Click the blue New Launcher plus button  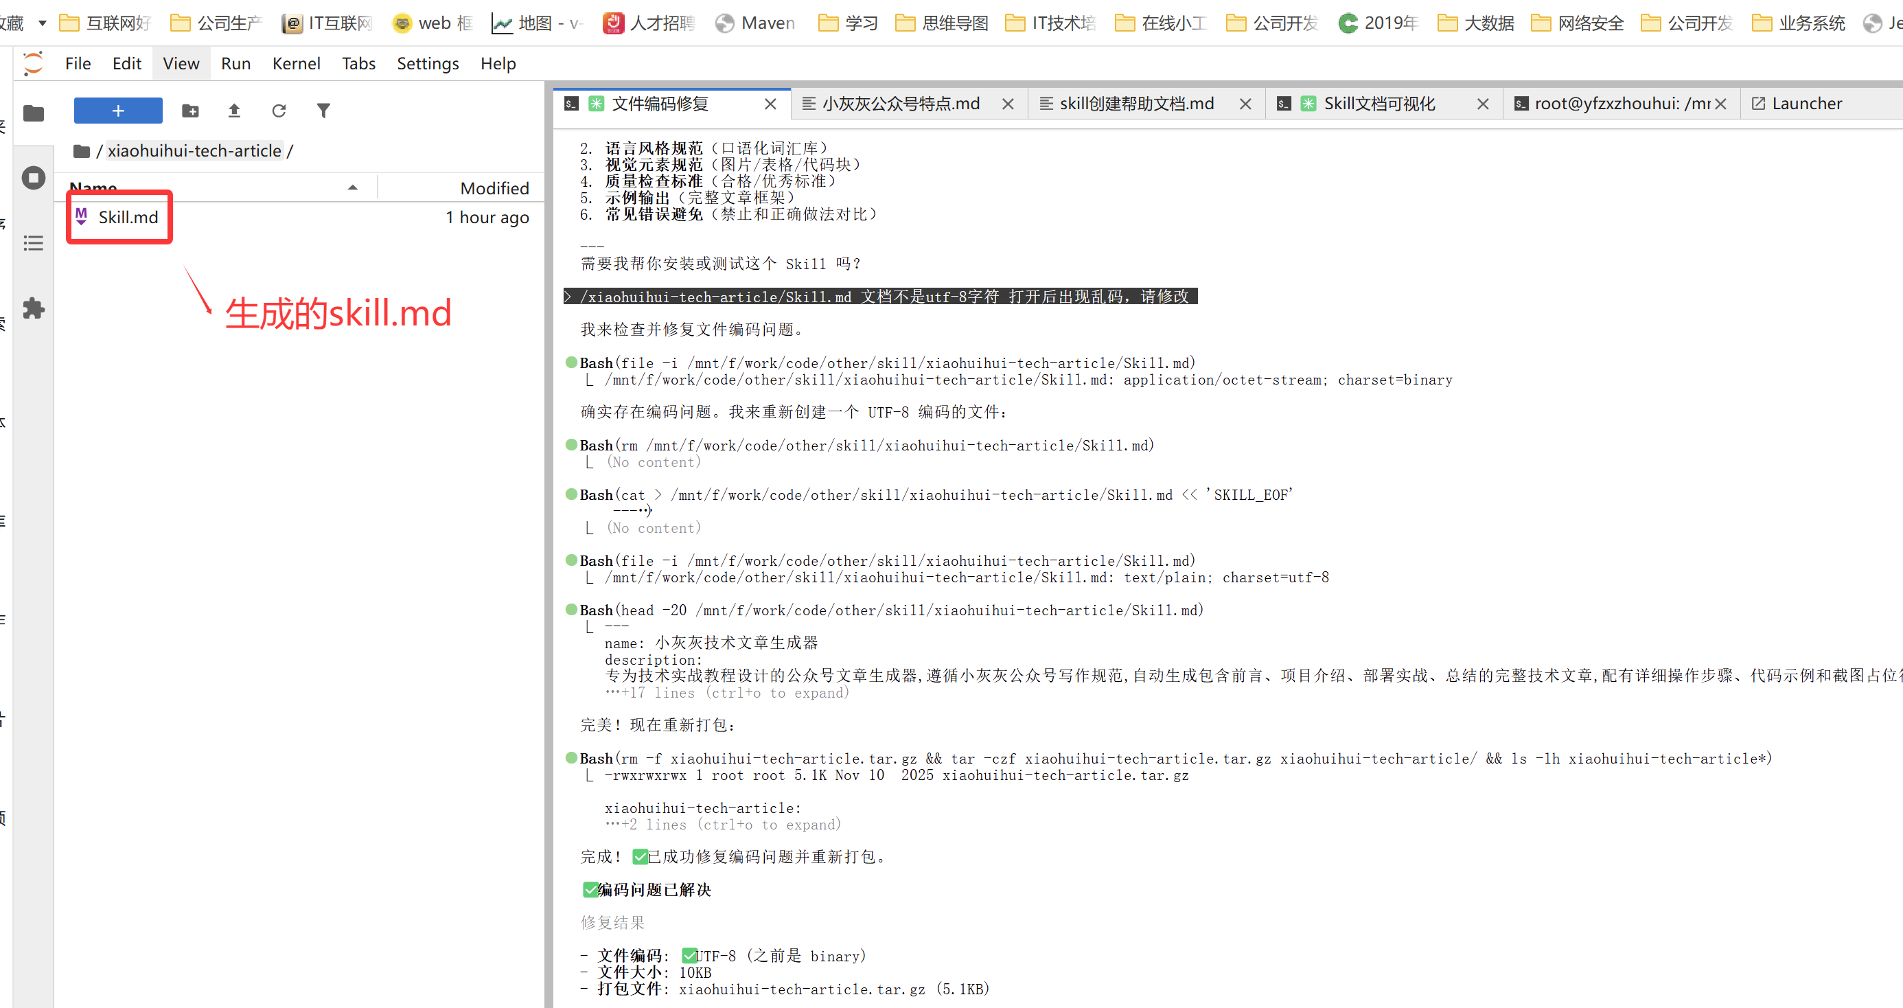click(117, 111)
